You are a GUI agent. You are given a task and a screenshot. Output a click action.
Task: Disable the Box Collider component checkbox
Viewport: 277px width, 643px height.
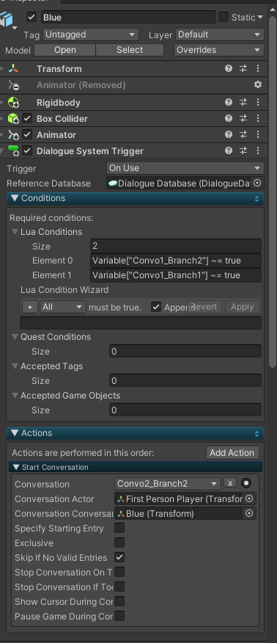point(27,118)
